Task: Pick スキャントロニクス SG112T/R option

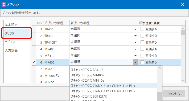Action: pyautogui.click(x=113, y=96)
